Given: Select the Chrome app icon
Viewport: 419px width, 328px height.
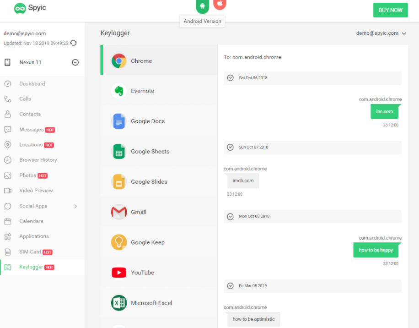Looking at the screenshot, I should (119, 61).
